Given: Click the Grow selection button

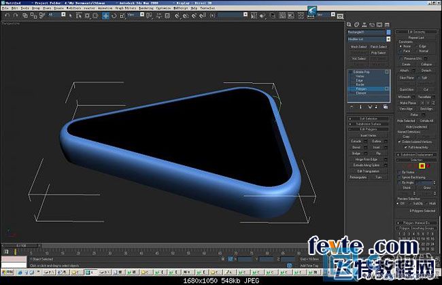Looking at the screenshot, I should click(x=427, y=188).
